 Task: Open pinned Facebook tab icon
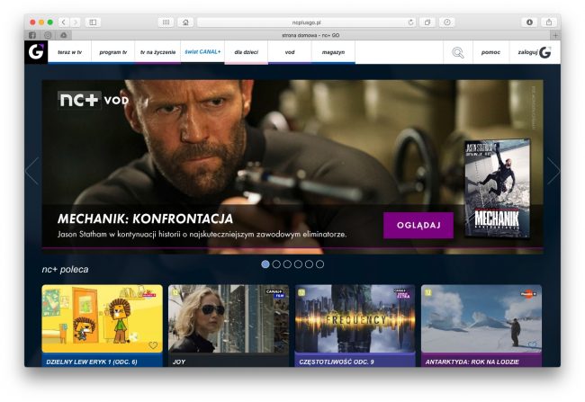[32, 35]
